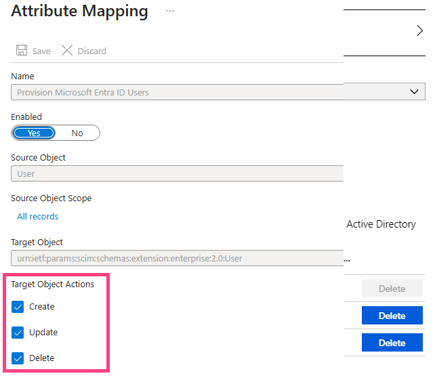The width and height of the screenshot is (435, 380).
Task: Click the Target Object urn field
Action: pos(178,258)
